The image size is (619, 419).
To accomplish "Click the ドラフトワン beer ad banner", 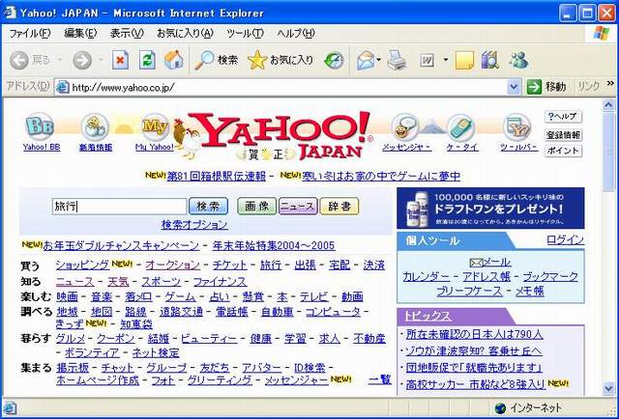I will [490, 209].
